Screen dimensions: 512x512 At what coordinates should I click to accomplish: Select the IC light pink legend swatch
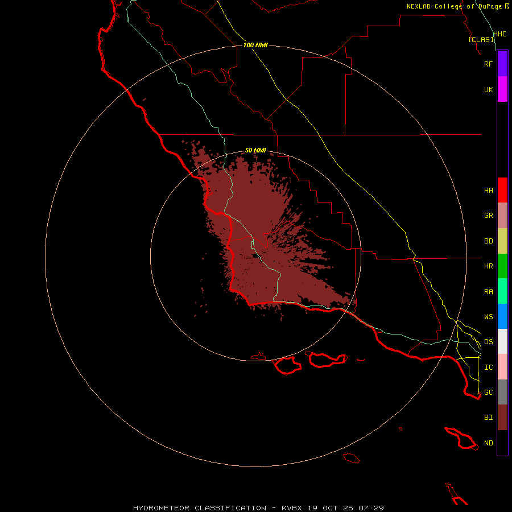click(x=502, y=367)
